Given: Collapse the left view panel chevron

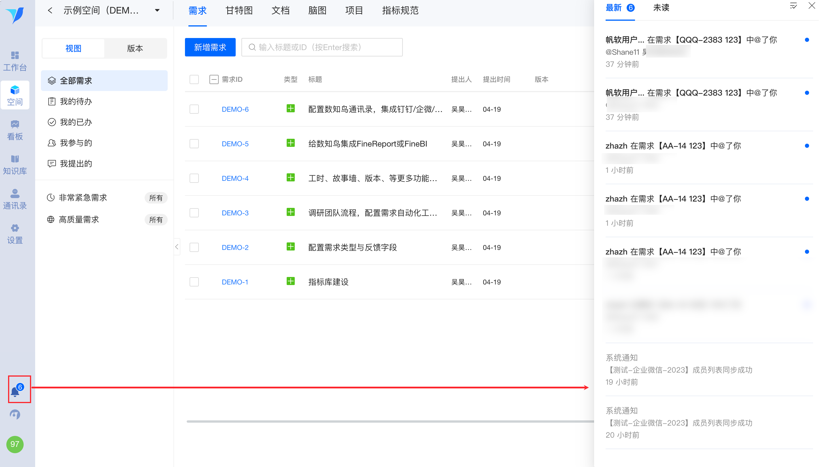Looking at the screenshot, I should [x=177, y=247].
